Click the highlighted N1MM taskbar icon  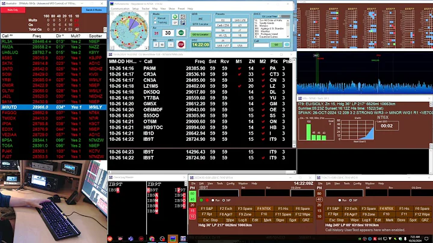pyautogui.click(x=173, y=239)
